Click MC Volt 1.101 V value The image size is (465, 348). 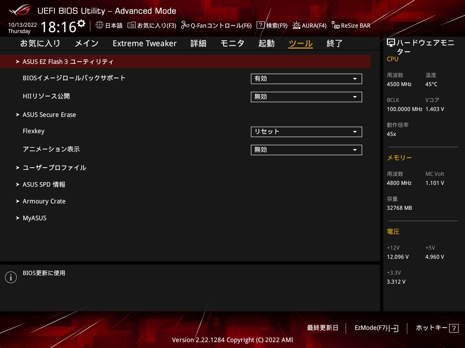click(435, 183)
